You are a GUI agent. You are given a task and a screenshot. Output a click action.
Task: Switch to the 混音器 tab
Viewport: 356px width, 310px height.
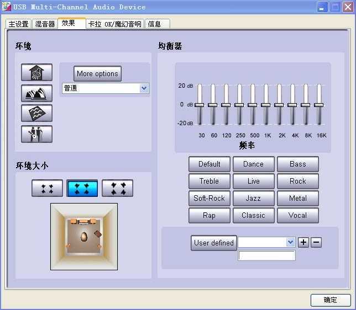(x=45, y=24)
